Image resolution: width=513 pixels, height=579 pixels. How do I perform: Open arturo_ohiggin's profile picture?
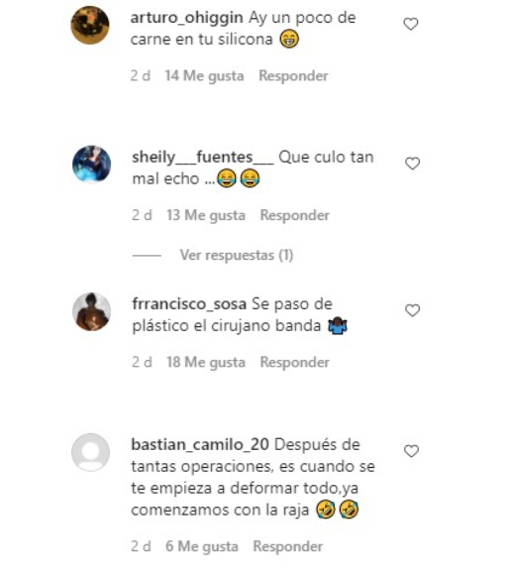tap(90, 25)
